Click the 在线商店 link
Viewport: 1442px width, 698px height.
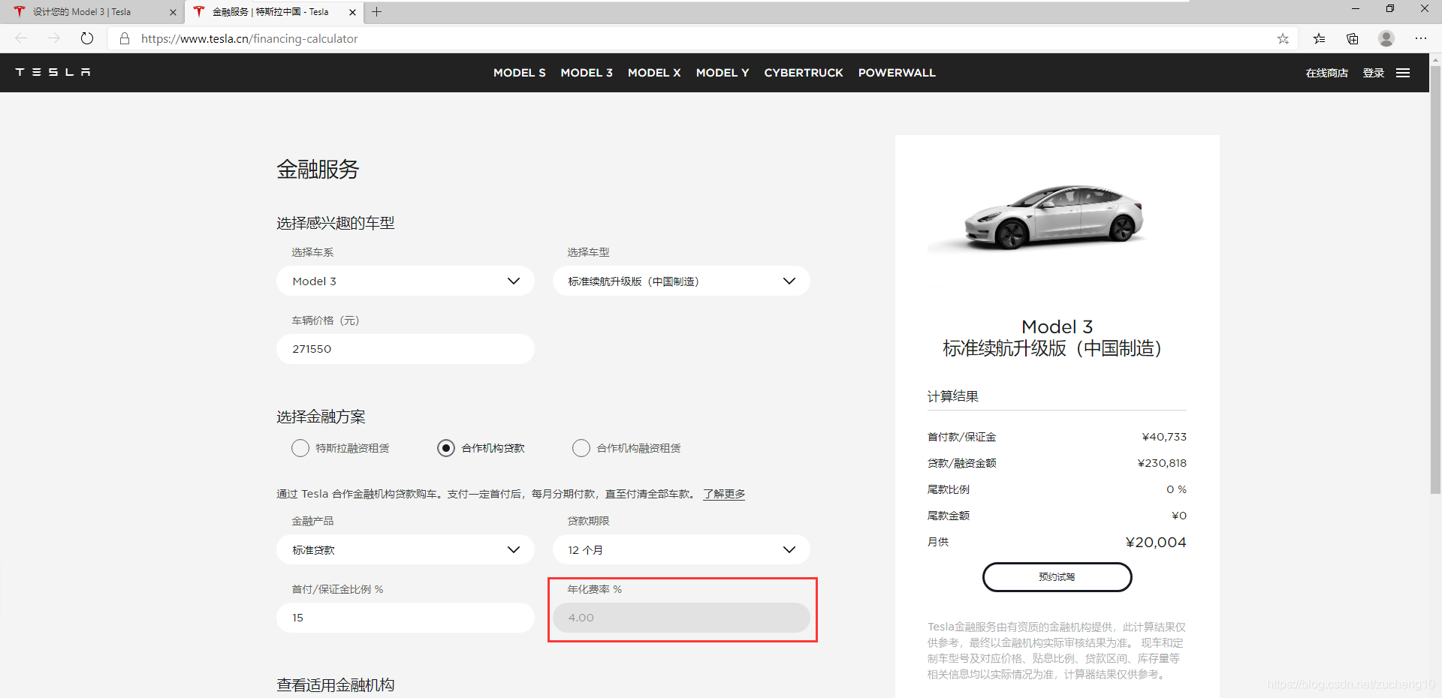tap(1326, 73)
